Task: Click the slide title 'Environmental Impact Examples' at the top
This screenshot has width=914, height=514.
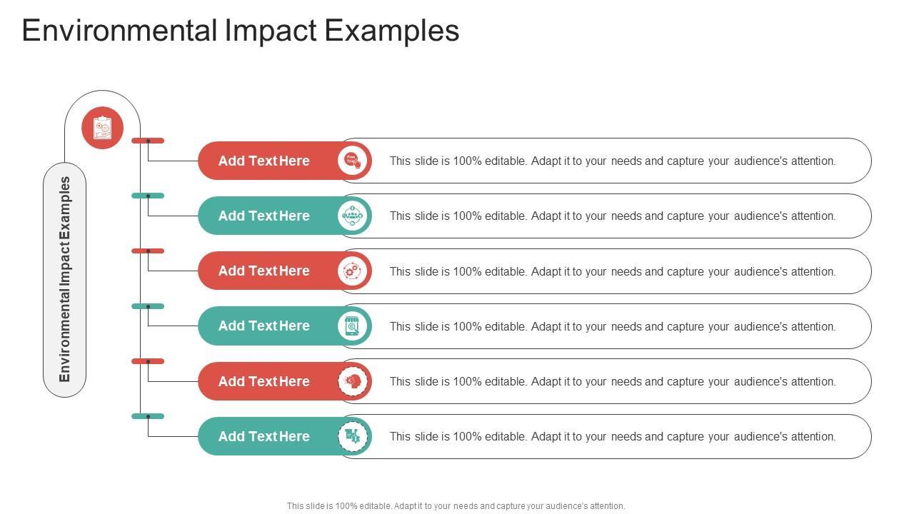Action: click(x=241, y=31)
